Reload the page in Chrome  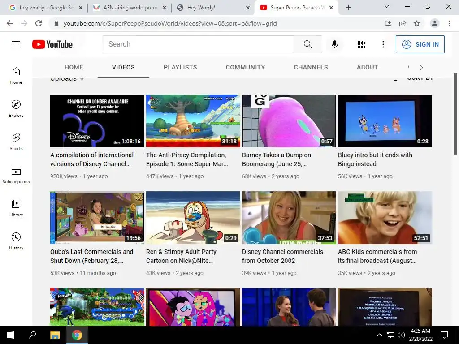(39, 23)
